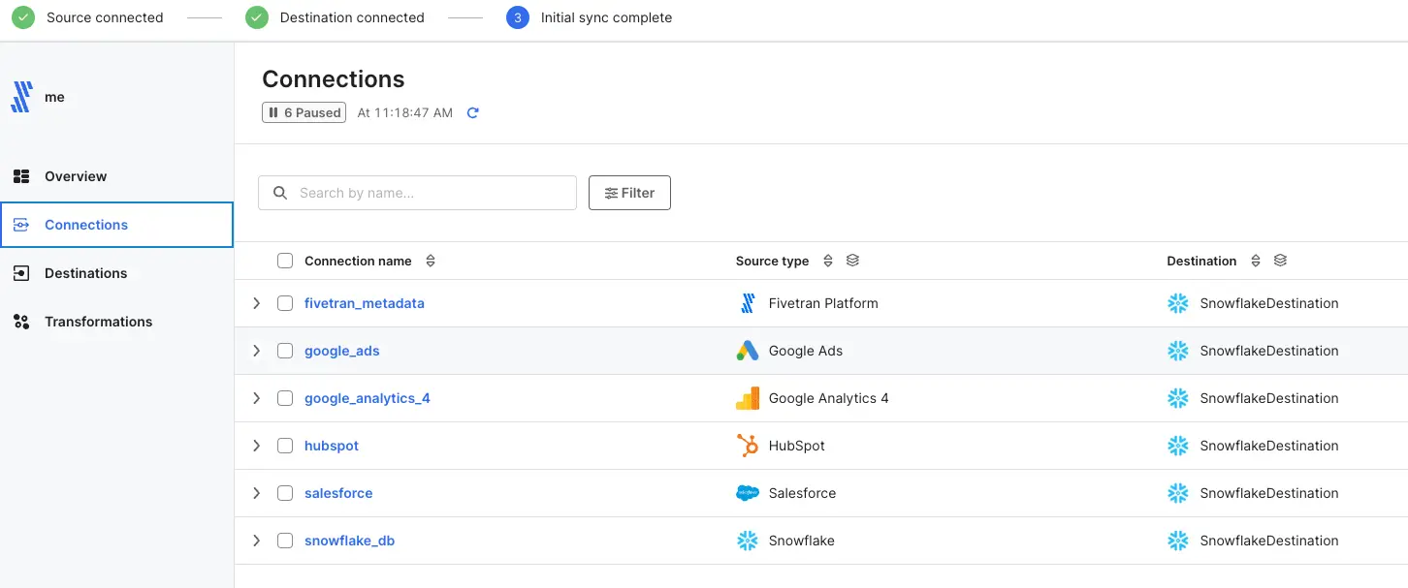Screen dimensions: 1408x588
Task: Open the Filter button
Action: pyautogui.click(x=629, y=193)
